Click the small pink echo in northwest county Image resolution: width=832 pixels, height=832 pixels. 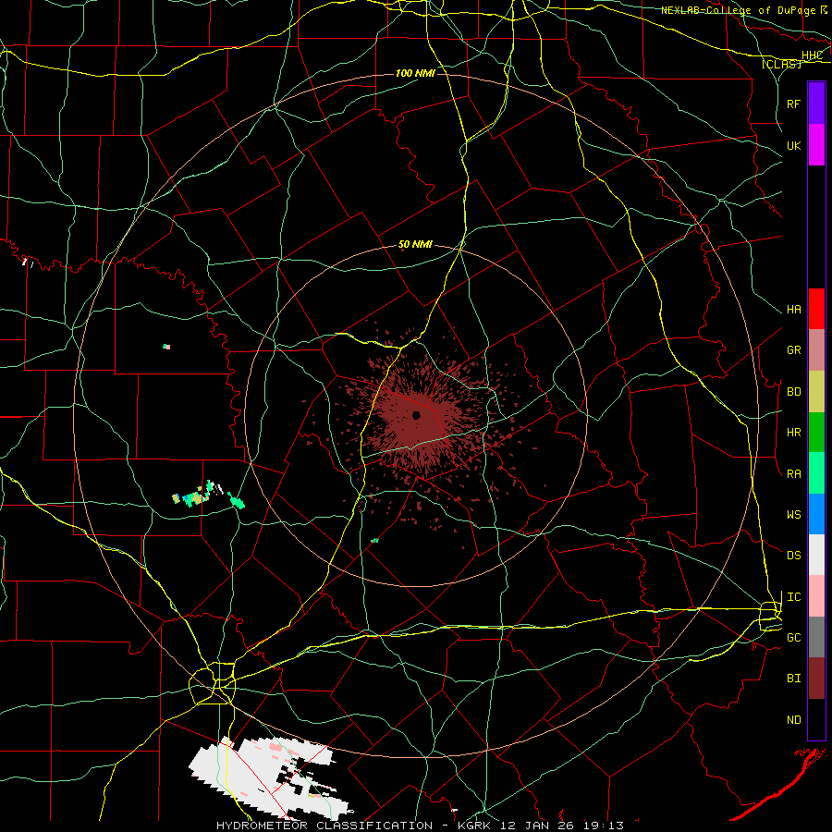[166, 347]
